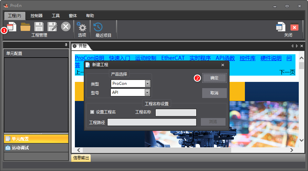Click the 确定 button
The width and height of the screenshot is (308, 171).
214,78
